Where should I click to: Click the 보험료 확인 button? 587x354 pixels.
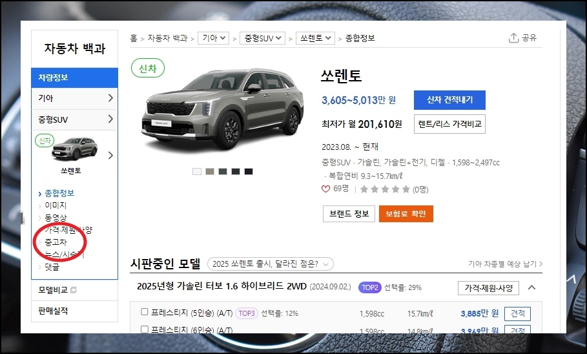point(406,214)
